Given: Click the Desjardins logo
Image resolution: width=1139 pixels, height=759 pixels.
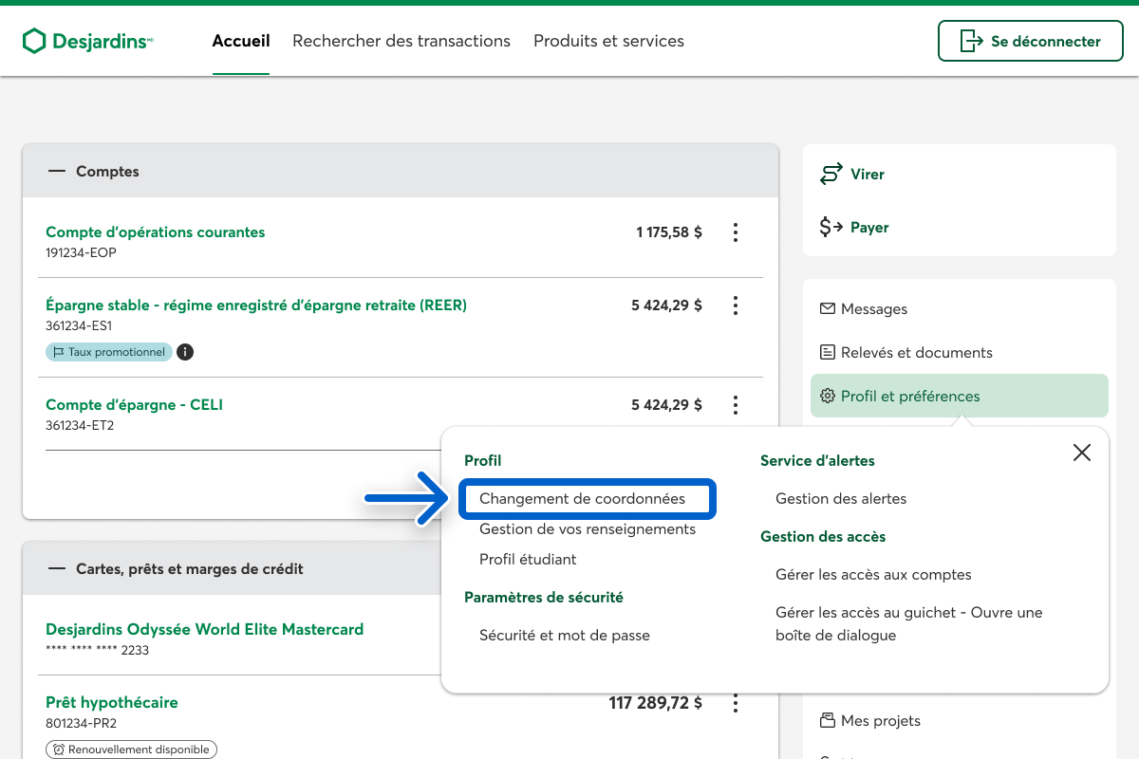Looking at the screenshot, I should pos(87,41).
